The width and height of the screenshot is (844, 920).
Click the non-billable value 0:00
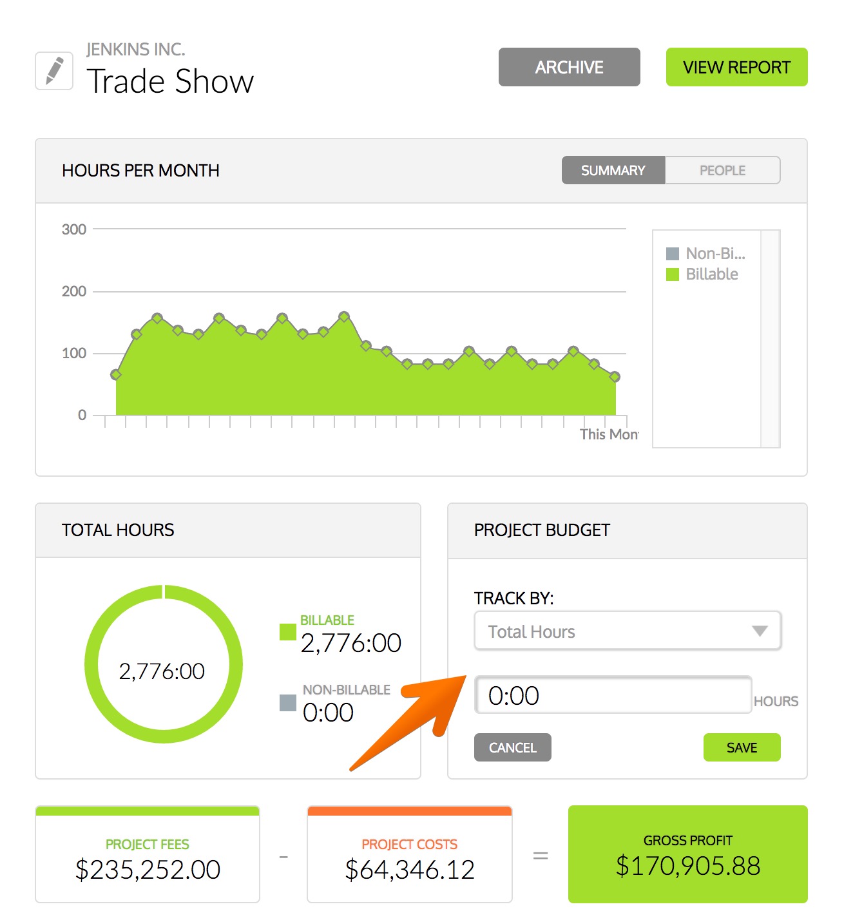(328, 713)
